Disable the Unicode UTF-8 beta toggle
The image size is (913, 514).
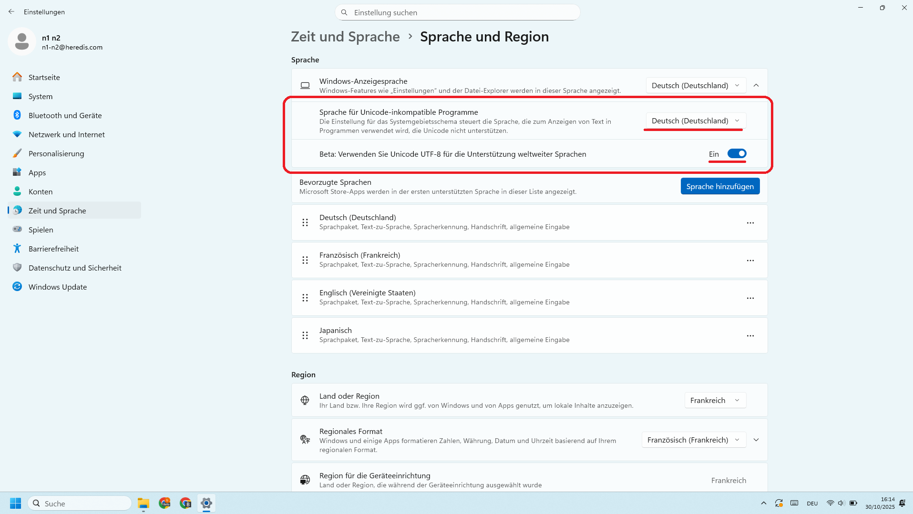[737, 154]
